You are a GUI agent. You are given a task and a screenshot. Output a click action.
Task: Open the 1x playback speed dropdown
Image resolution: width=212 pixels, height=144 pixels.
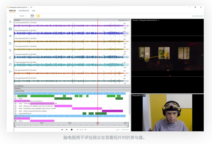point(118,130)
